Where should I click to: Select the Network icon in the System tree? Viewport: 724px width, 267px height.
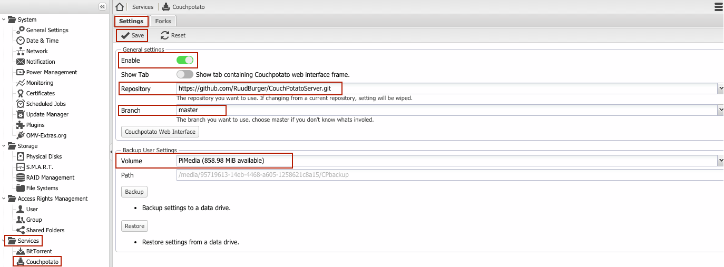coord(21,51)
